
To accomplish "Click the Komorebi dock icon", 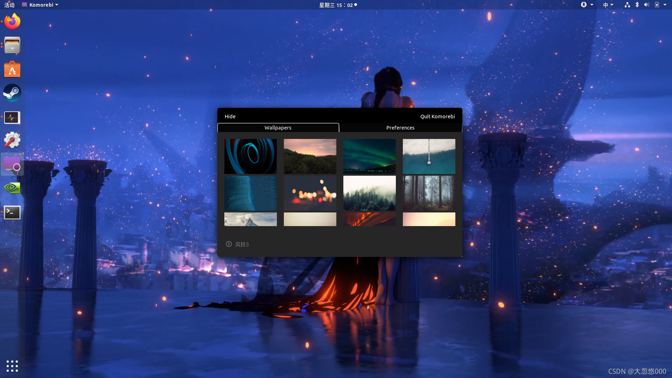I will pyautogui.click(x=12, y=164).
